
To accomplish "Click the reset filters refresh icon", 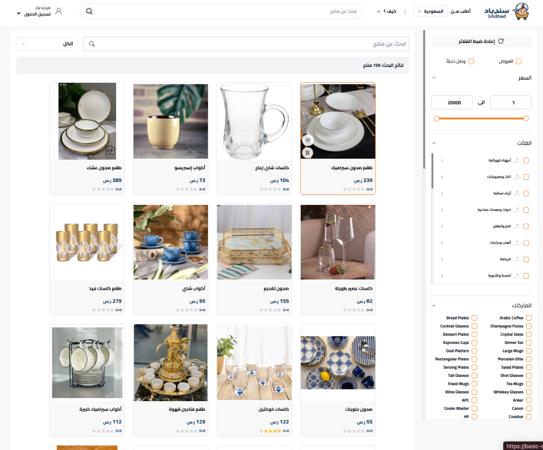I will 501,41.
